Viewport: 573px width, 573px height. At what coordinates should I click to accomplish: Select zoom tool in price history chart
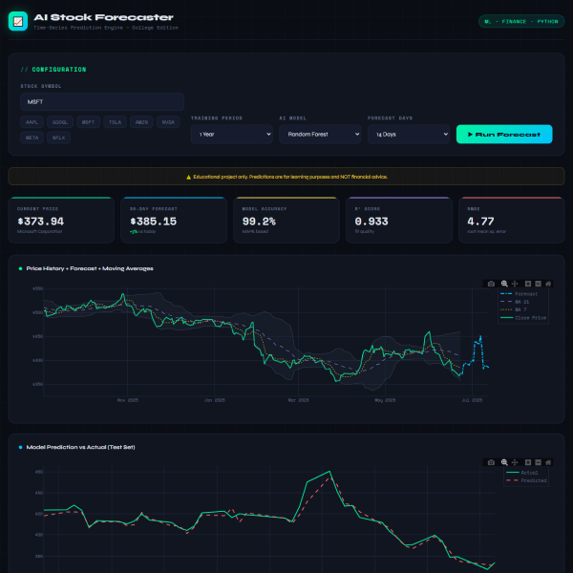(x=504, y=284)
